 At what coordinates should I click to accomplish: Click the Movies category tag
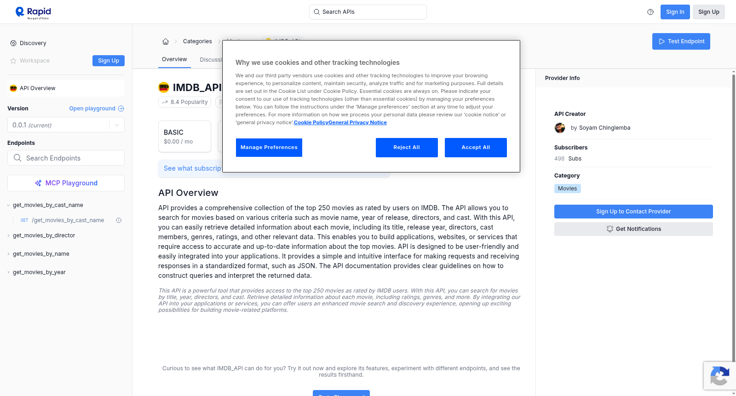(x=568, y=189)
